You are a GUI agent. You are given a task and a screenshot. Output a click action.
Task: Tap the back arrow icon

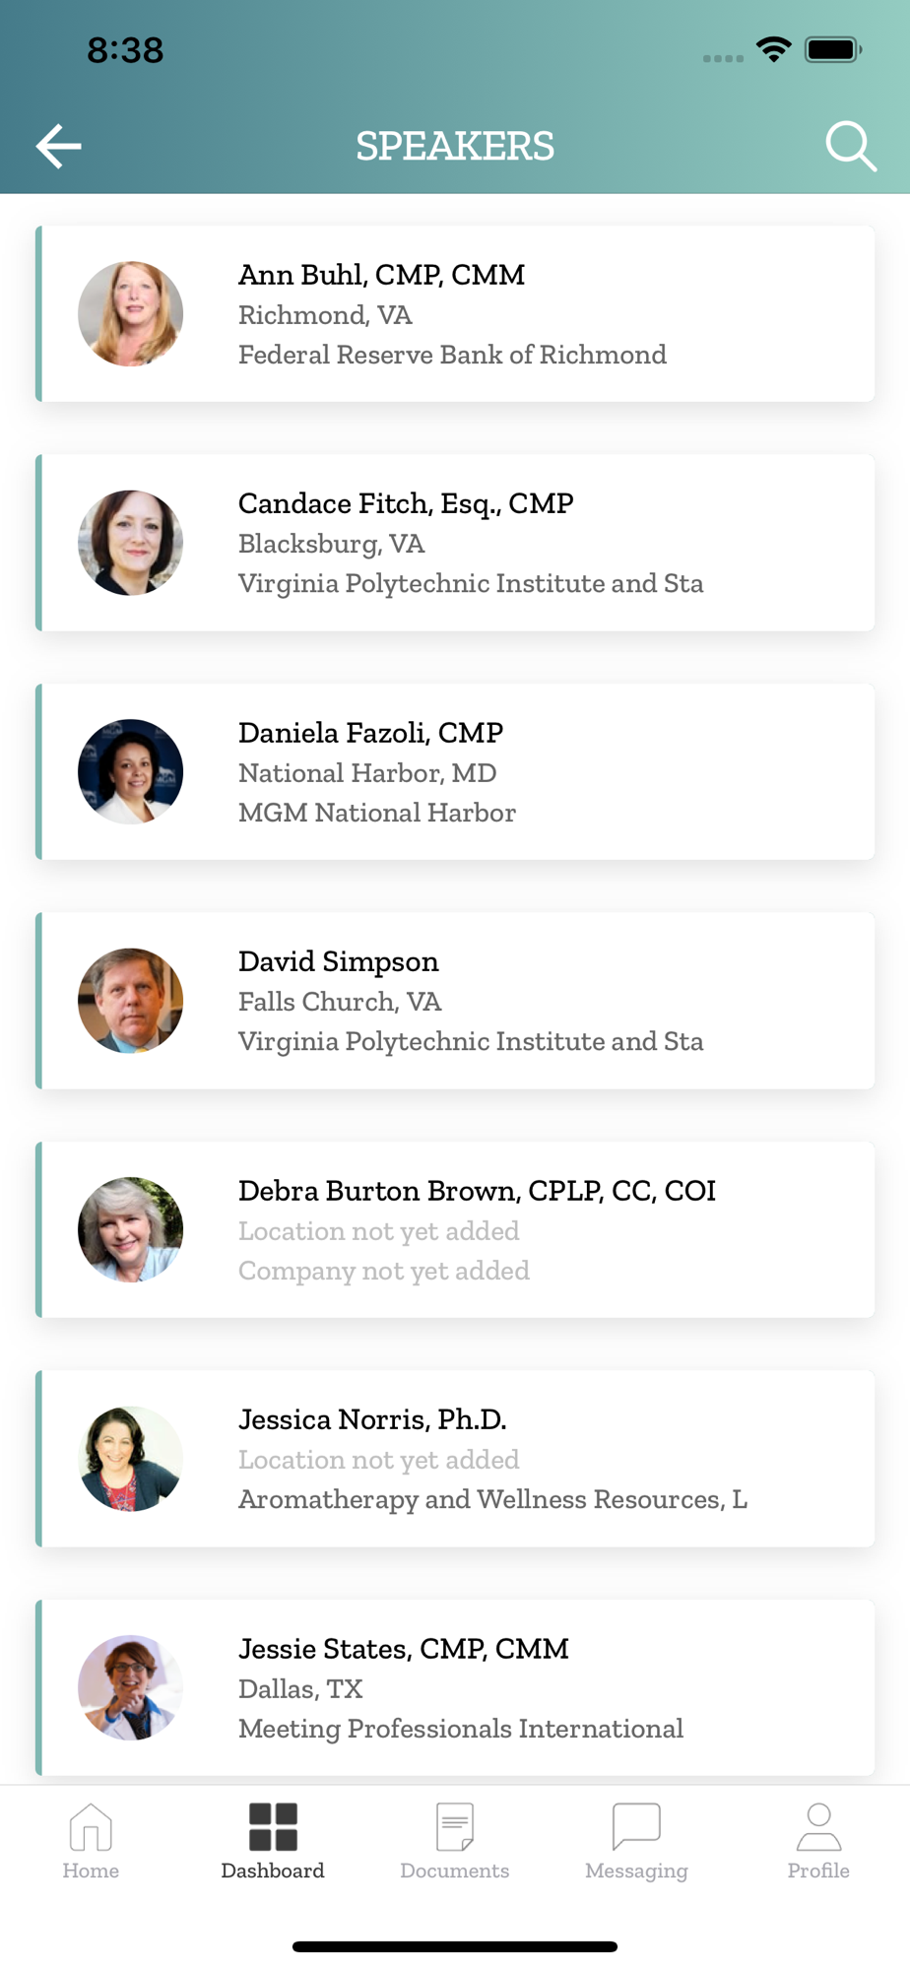(59, 147)
